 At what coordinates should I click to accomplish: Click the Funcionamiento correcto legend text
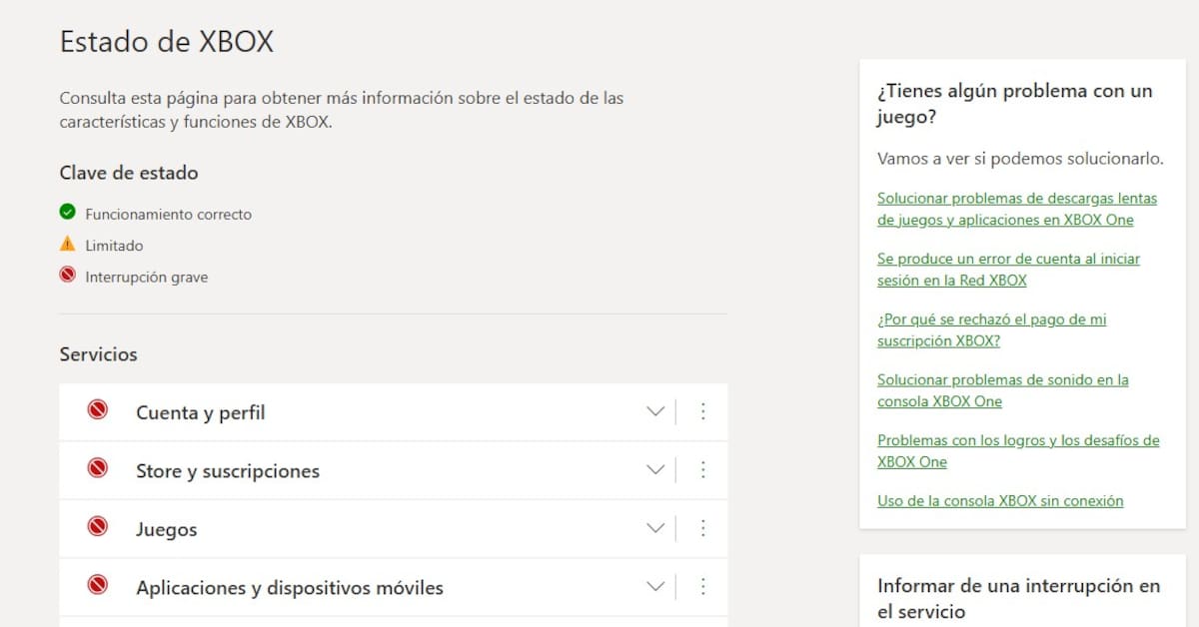tap(169, 214)
